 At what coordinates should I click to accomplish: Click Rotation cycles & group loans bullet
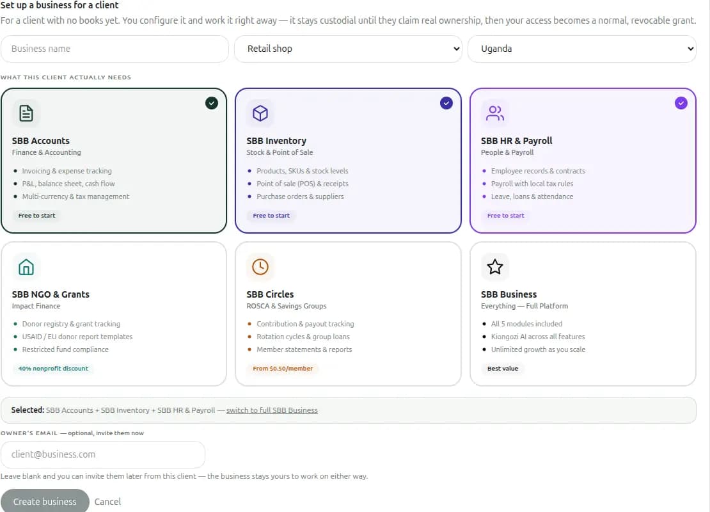point(303,337)
